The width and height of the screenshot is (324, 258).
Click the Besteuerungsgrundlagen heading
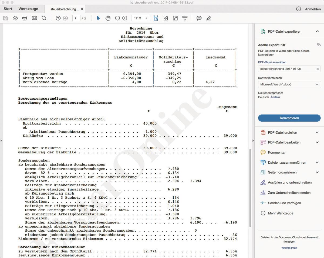pos(43,99)
